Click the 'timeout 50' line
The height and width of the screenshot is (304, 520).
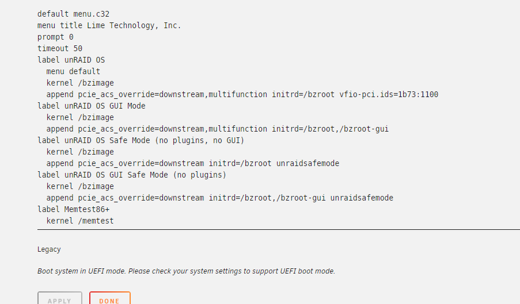pos(60,48)
